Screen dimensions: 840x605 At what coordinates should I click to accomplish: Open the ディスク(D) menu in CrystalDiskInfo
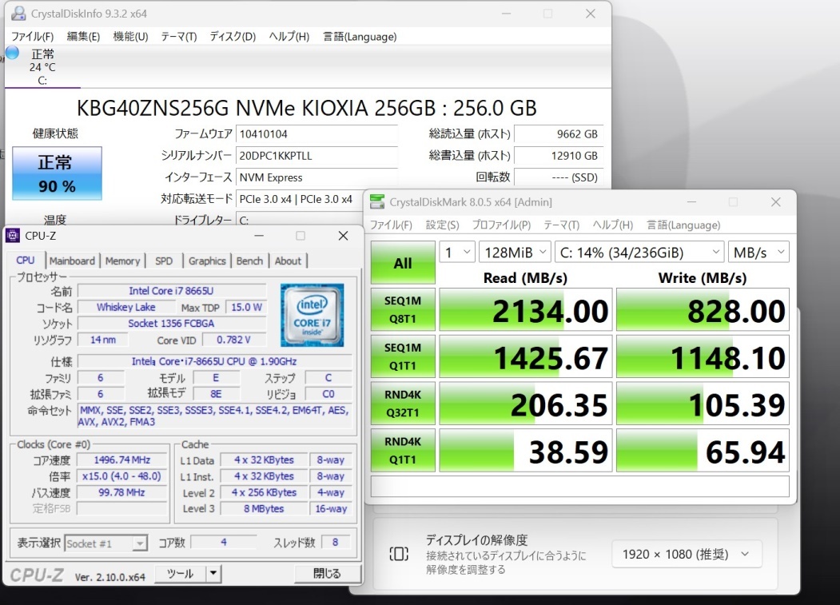(x=233, y=37)
